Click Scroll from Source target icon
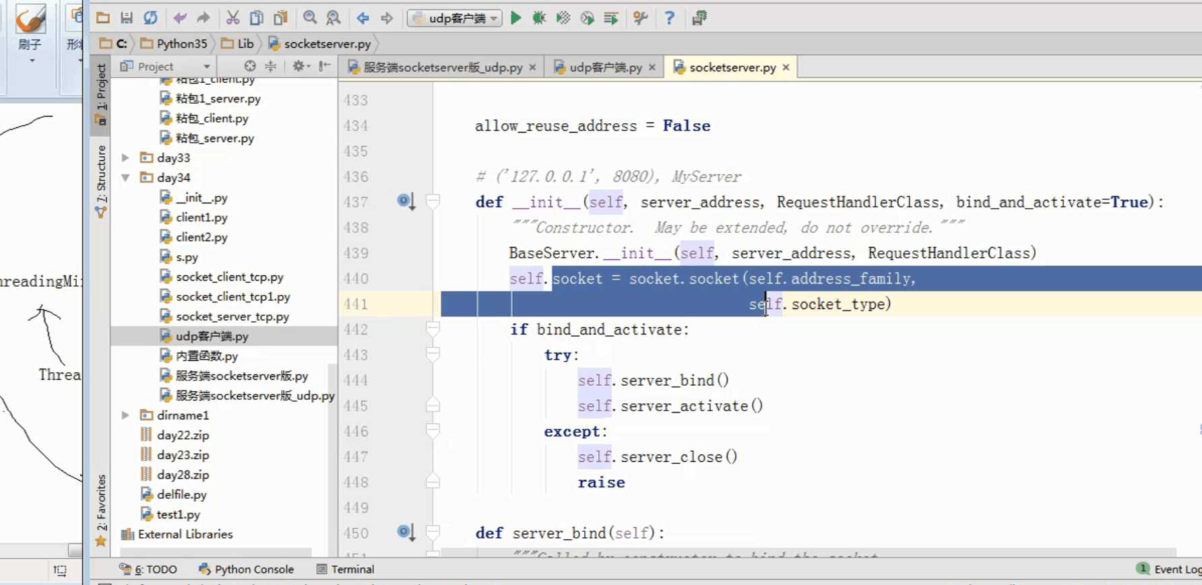1202x585 pixels. pyautogui.click(x=250, y=66)
